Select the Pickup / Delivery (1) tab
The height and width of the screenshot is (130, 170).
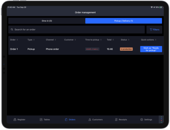(124, 21)
